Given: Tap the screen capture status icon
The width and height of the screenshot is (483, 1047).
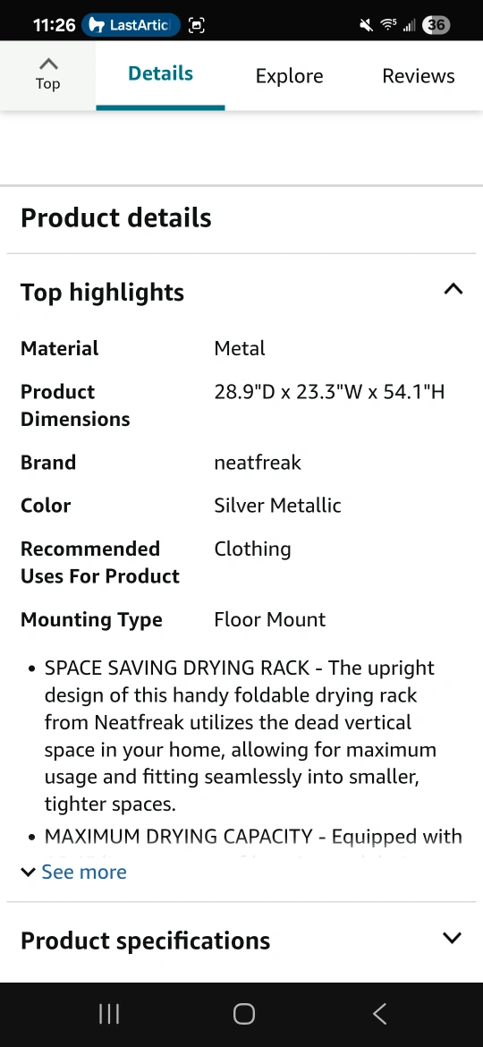Looking at the screenshot, I should [196, 25].
